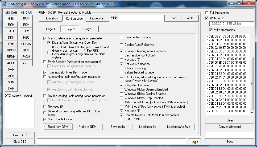
Task: Collapse log panel with Log > button
Action: pyautogui.click(x=194, y=142)
